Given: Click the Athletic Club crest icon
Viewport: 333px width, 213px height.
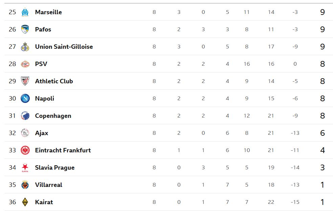Looking at the screenshot, I should (x=25, y=81).
